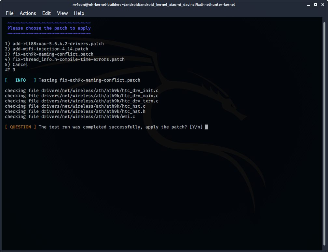Click the orange QUESTION tag

(x=20, y=127)
